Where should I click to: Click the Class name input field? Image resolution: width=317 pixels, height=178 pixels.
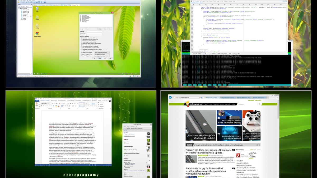94,31
